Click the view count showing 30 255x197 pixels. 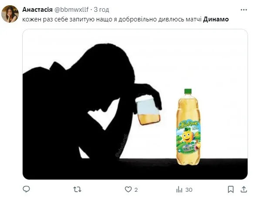(x=189, y=190)
